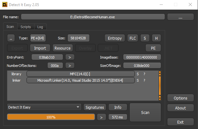Click the small ".." button beside Type

11,38
